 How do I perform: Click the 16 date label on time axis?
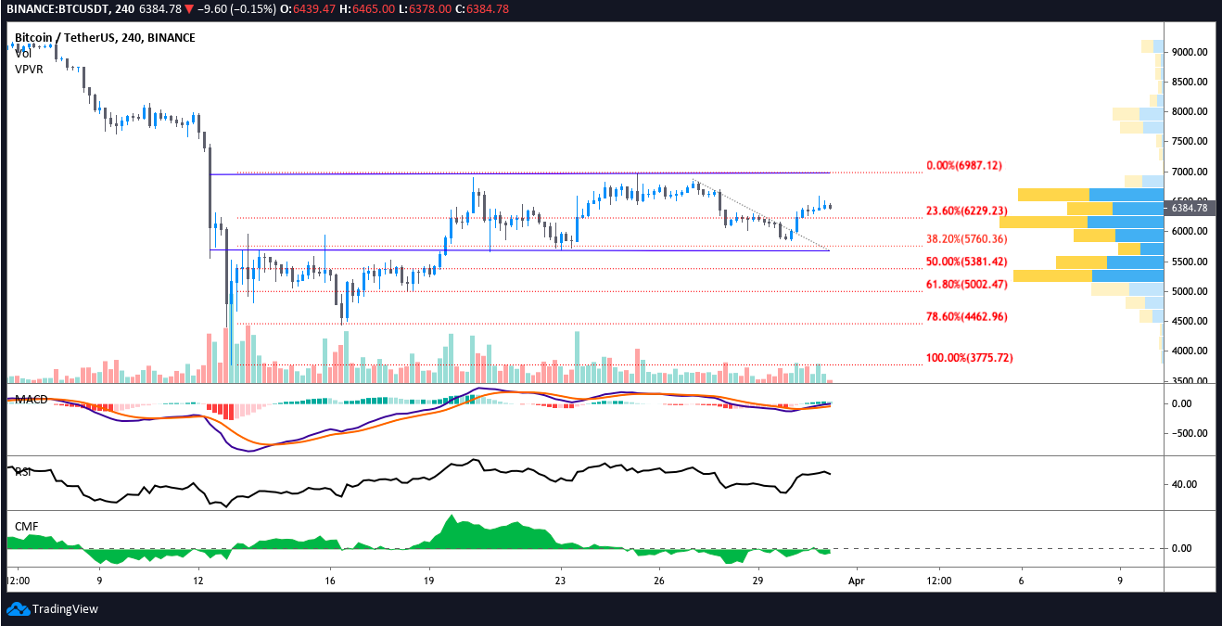point(330,581)
